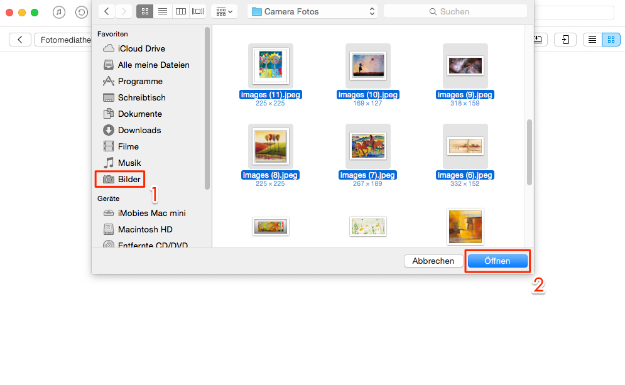Click the file name images (6).jpeg
The image size is (625, 385).
pyautogui.click(x=465, y=175)
